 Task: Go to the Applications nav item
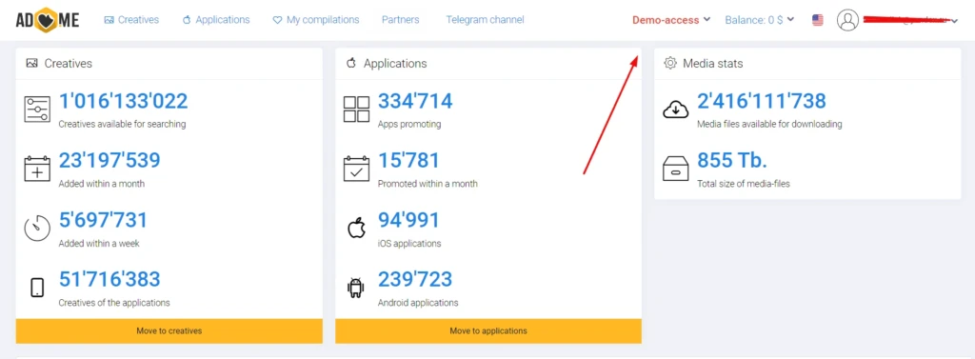pos(216,20)
